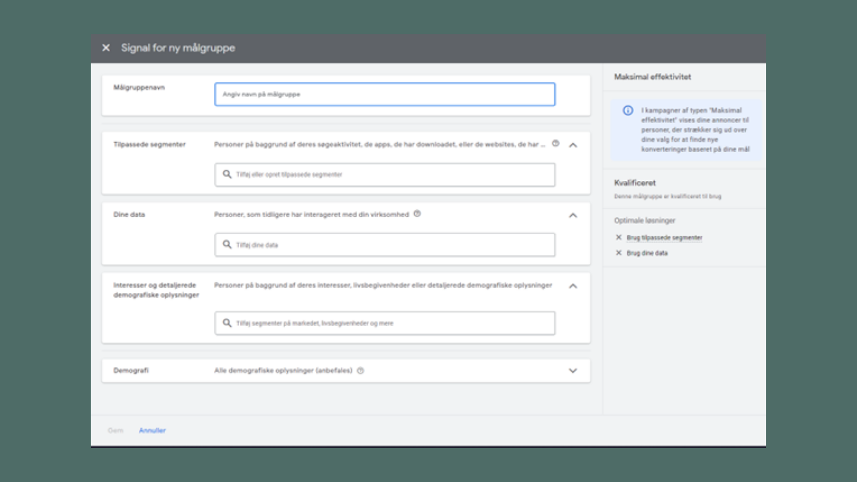Click the Kvalificeret heading text
The width and height of the screenshot is (857, 482).
635,183
